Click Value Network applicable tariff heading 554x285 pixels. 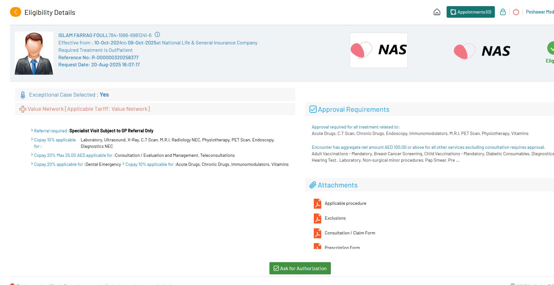click(x=89, y=109)
